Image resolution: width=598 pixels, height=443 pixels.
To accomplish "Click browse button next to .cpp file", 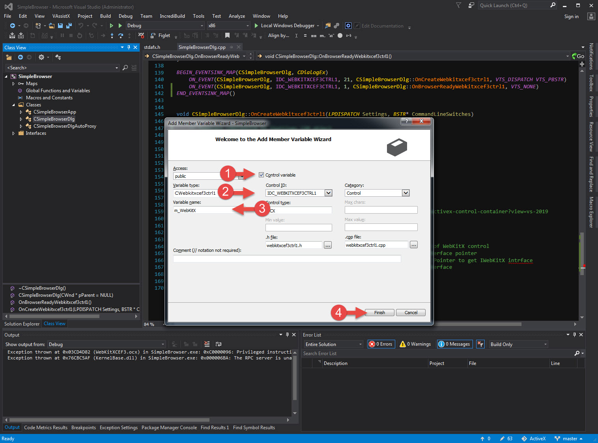I will 413,245.
